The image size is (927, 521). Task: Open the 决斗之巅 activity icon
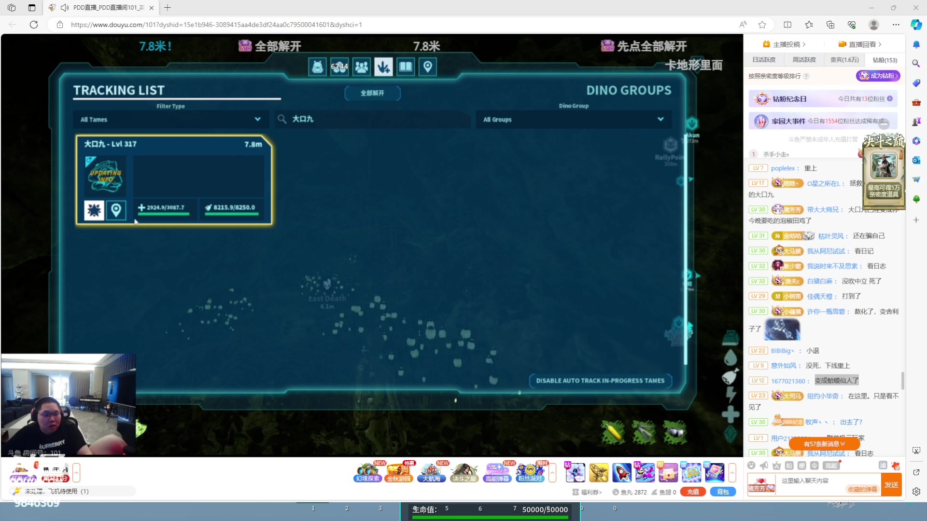click(464, 472)
